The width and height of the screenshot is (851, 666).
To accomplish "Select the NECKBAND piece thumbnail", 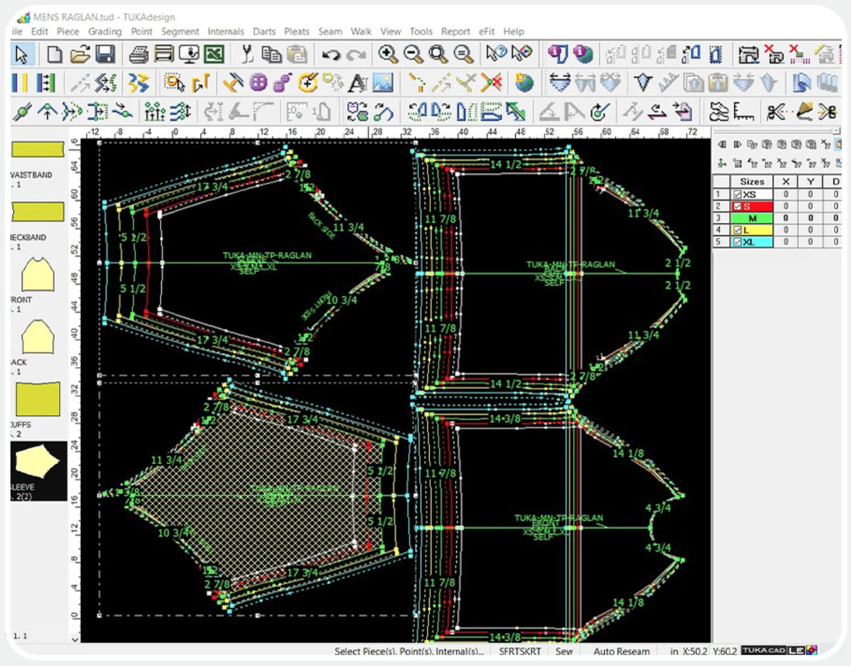I will tap(37, 211).
